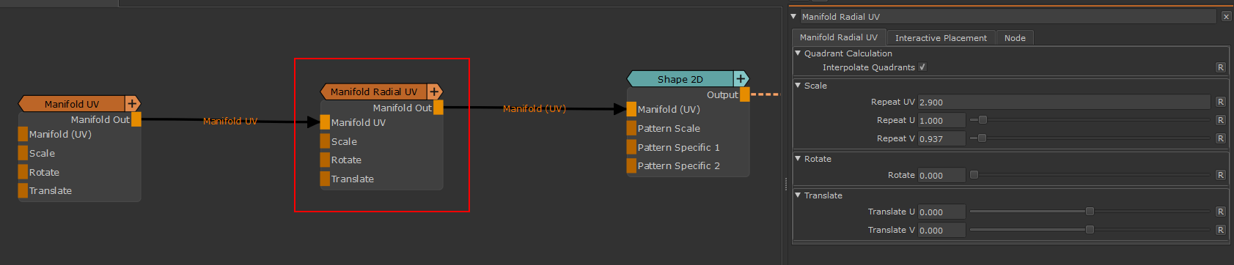This screenshot has width=1234, height=265.
Task: Click plus icon on Manifold Radial UV node
Action: pyautogui.click(x=434, y=92)
